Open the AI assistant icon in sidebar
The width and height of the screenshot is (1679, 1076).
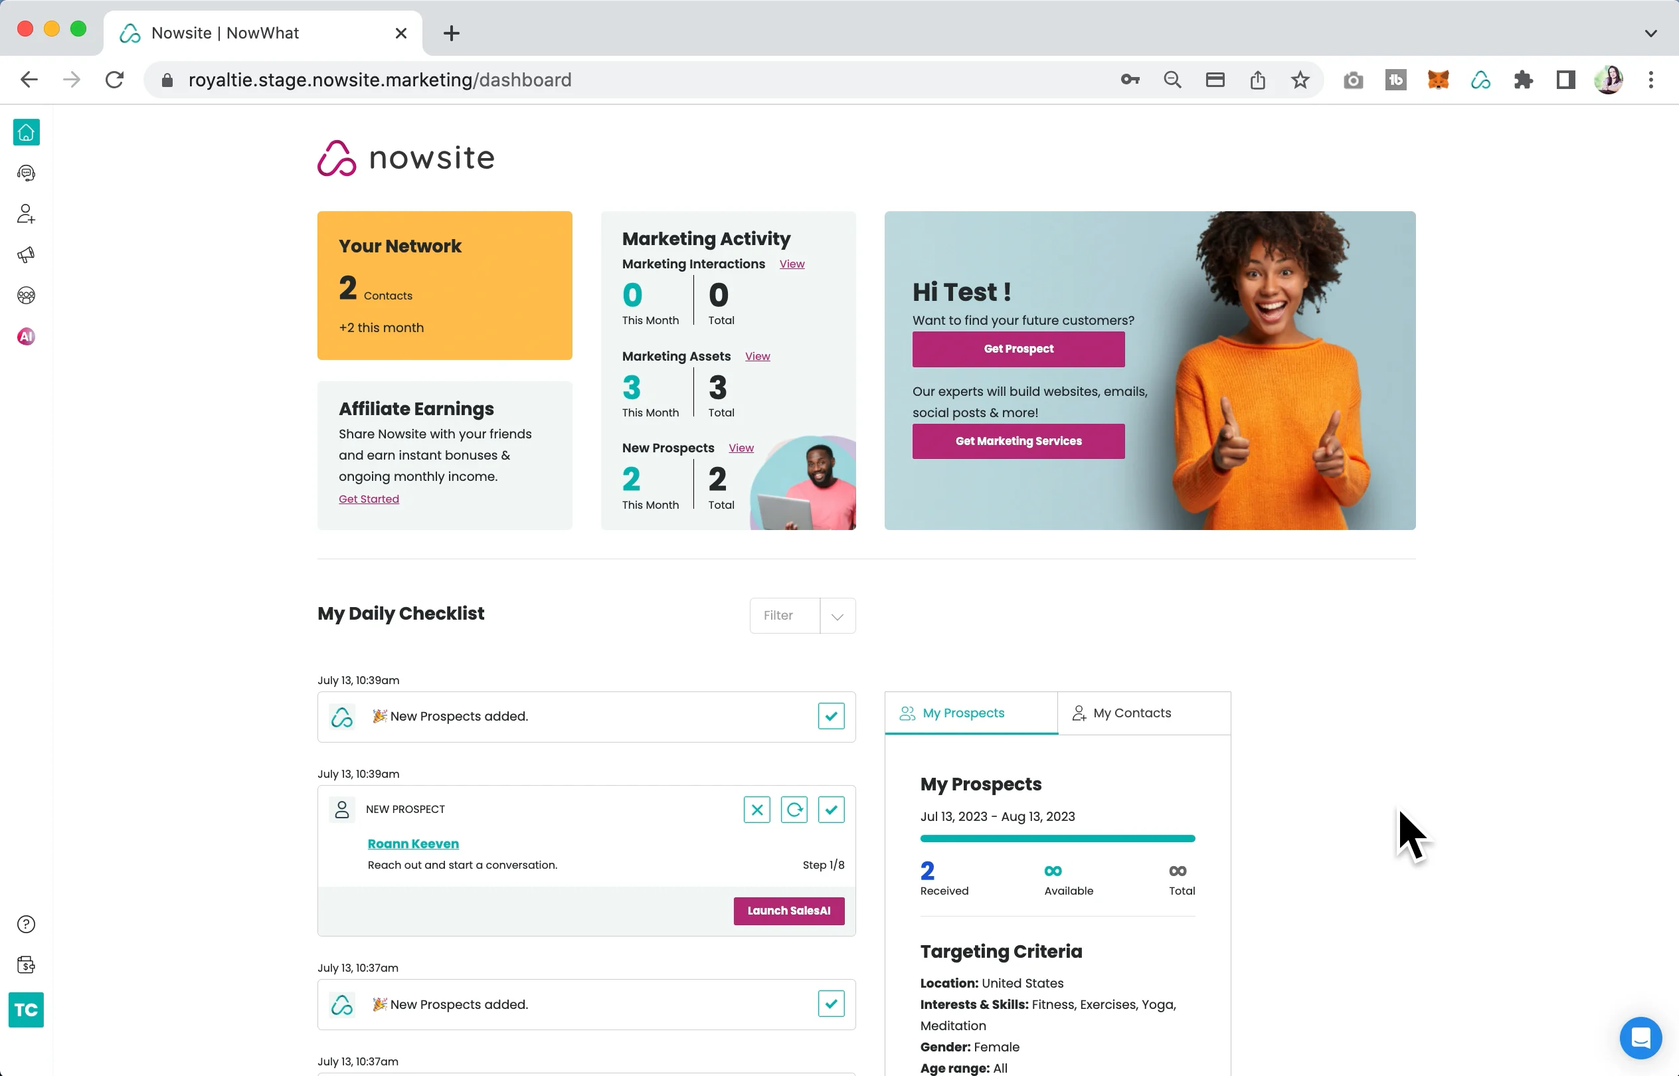click(x=26, y=336)
